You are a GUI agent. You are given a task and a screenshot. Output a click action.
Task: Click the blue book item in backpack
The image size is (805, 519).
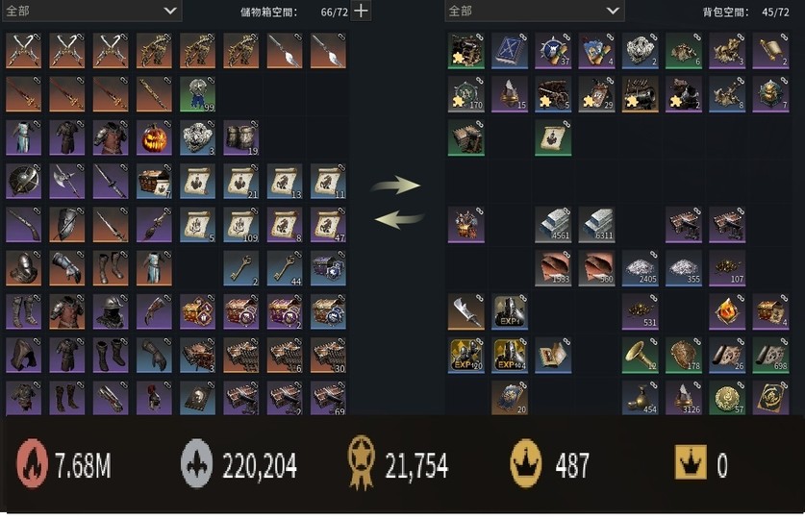pyautogui.click(x=510, y=51)
